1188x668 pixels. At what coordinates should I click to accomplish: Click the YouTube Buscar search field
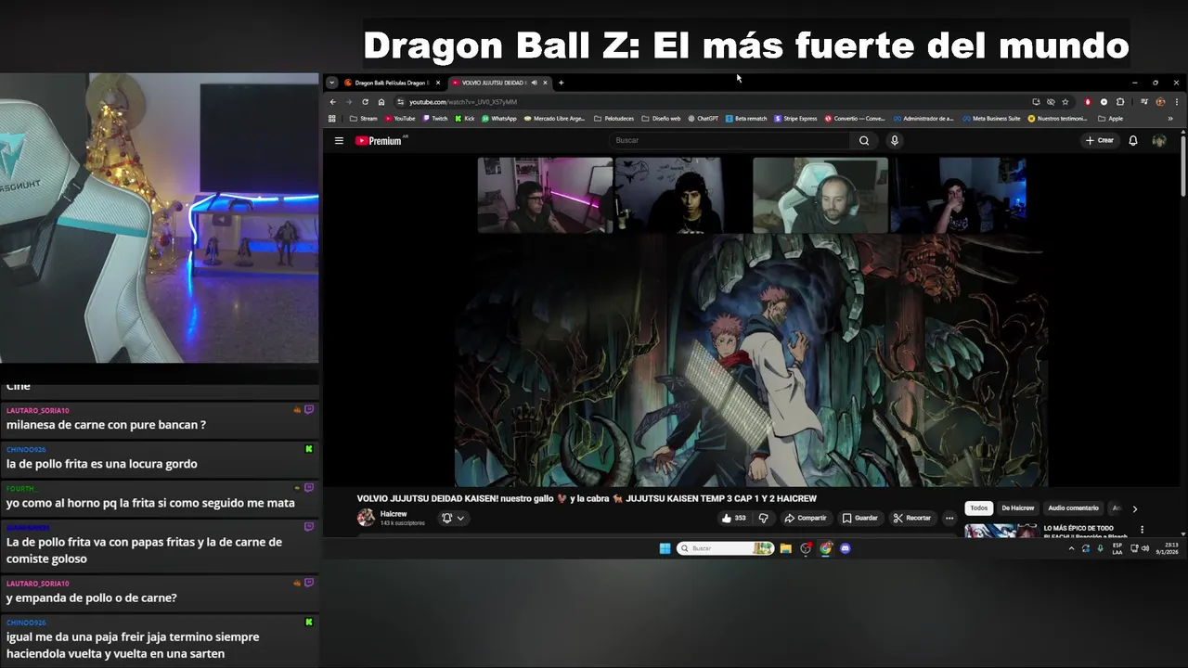730,141
